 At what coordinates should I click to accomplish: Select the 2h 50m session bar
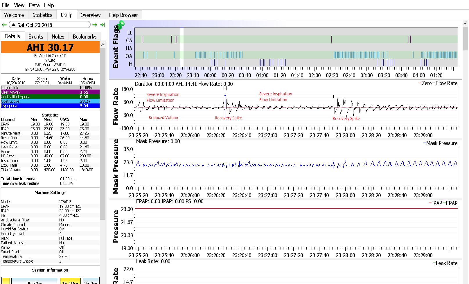tap(35, 281)
